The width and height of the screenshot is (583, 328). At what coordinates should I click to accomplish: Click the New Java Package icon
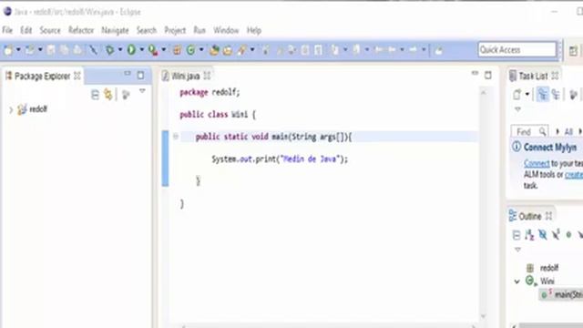click(x=177, y=50)
